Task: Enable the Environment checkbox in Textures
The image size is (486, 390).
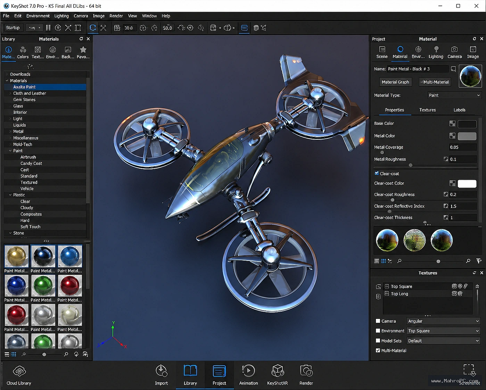Action: [x=378, y=331]
